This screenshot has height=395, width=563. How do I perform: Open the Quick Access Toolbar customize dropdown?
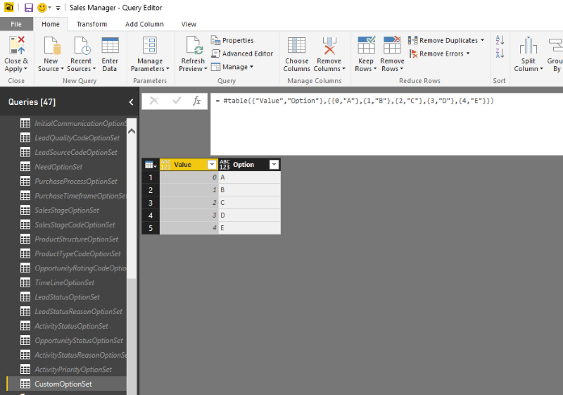[58, 8]
